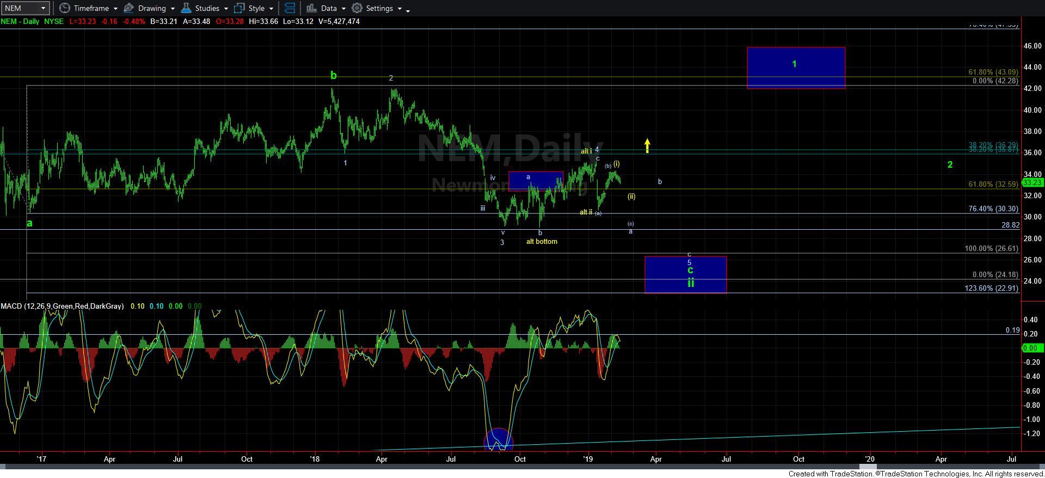Click the '19 label on the time axis
Image resolution: width=1045 pixels, height=478 pixels.
[588, 459]
